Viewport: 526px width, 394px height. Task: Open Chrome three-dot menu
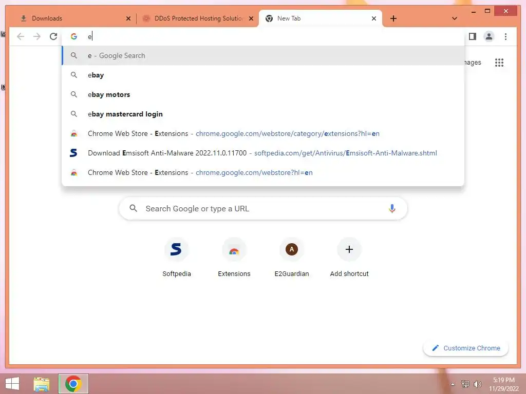coord(505,36)
